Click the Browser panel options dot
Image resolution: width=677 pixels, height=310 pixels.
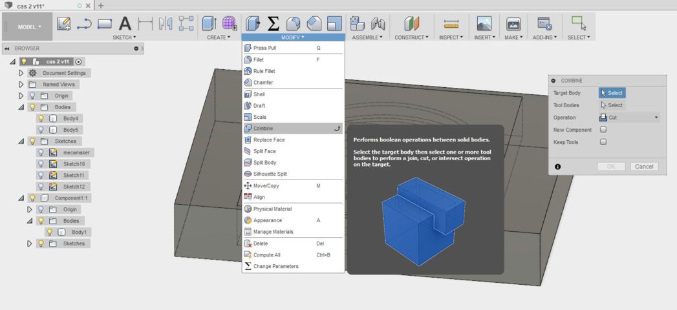point(136,48)
